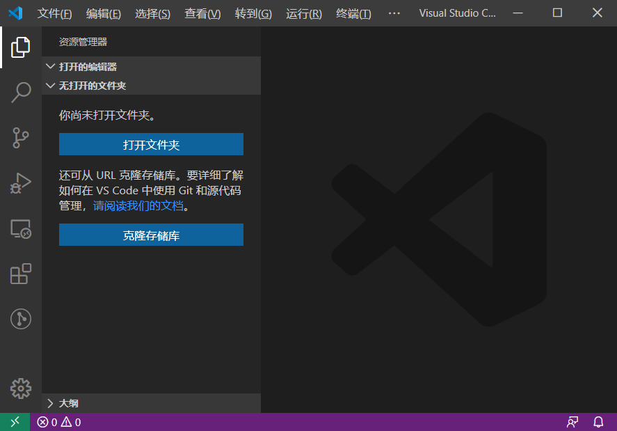
Task: Click the remote connection icon in the status bar
Action: (14, 421)
